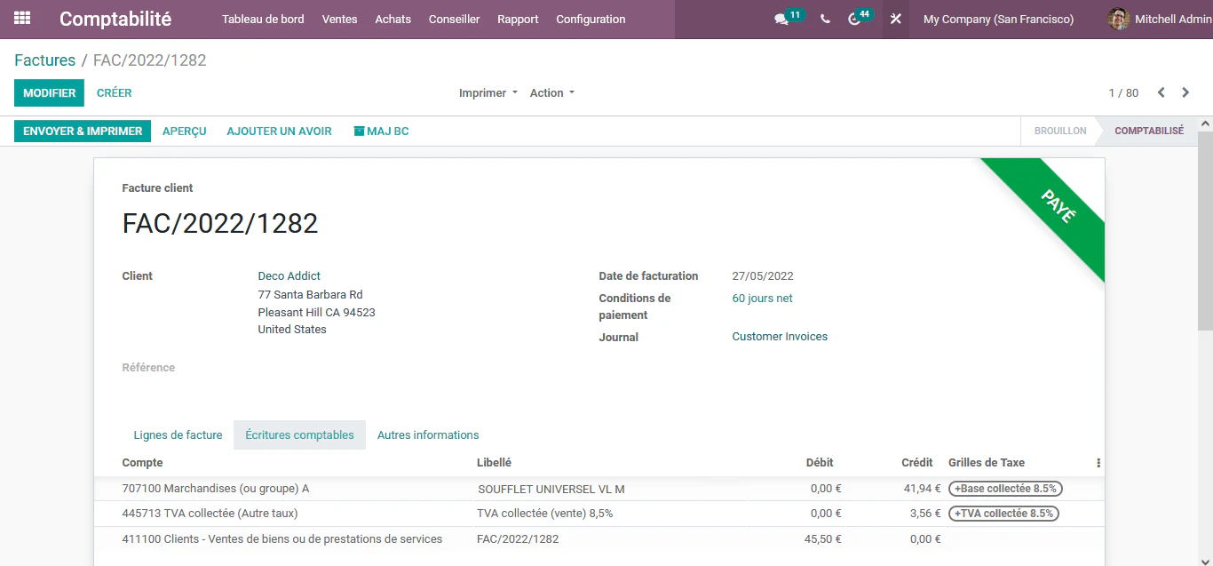Go to previous record arrow

[1161, 92]
